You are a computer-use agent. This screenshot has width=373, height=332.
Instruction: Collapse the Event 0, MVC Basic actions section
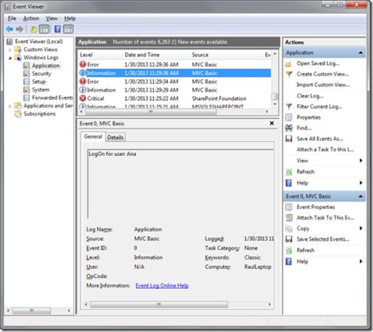click(x=360, y=197)
